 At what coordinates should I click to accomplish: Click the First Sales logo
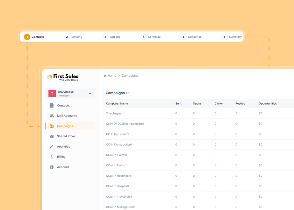(62, 77)
